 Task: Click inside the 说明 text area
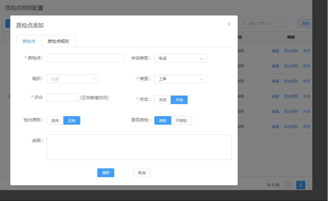point(139,147)
